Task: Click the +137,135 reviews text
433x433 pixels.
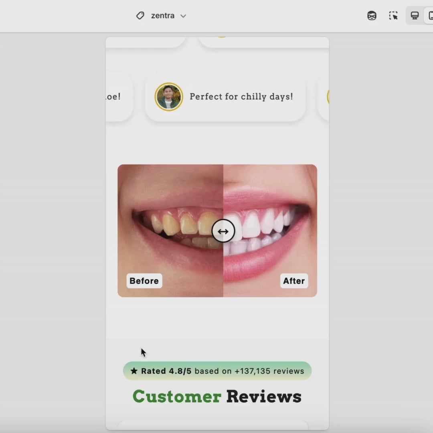Action: 269,371
